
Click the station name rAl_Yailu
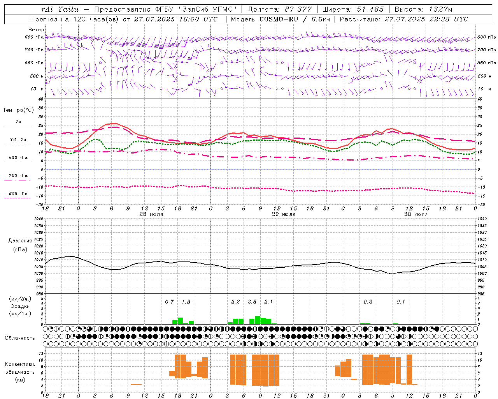pyautogui.click(x=60, y=9)
